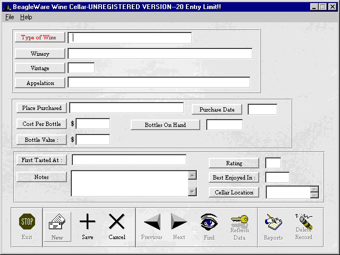Click into the Rating input box
Screen dimensions: 340x255
click(x=273, y=163)
